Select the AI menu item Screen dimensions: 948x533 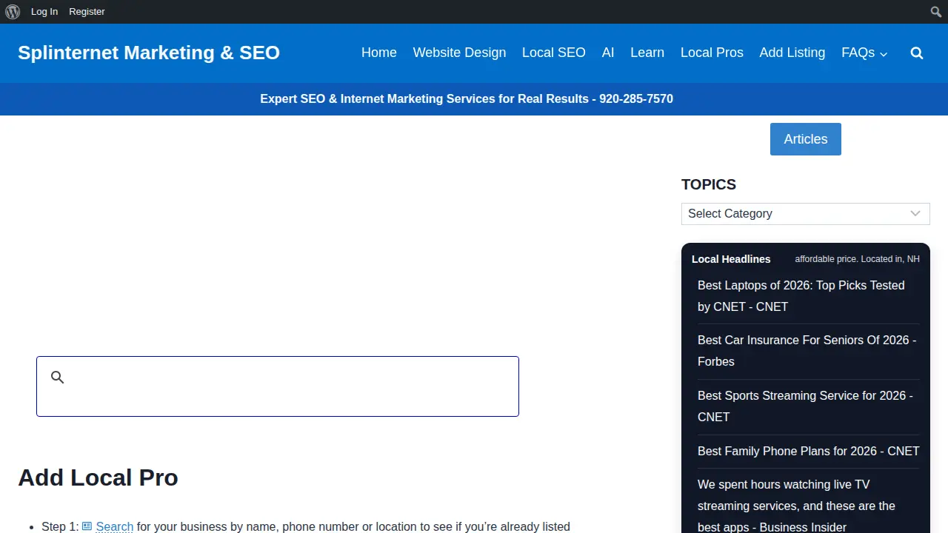(x=608, y=53)
